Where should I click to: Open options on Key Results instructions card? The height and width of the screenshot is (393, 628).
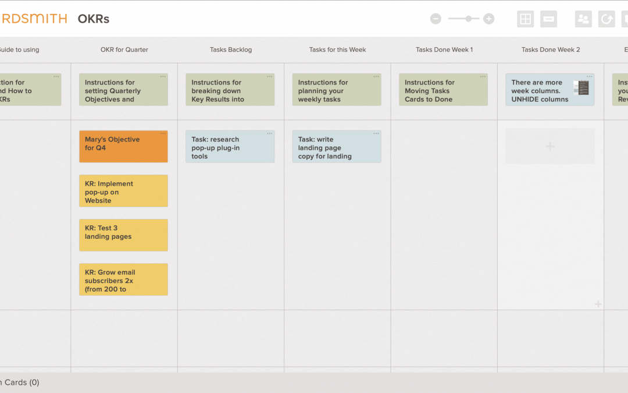[270, 77]
